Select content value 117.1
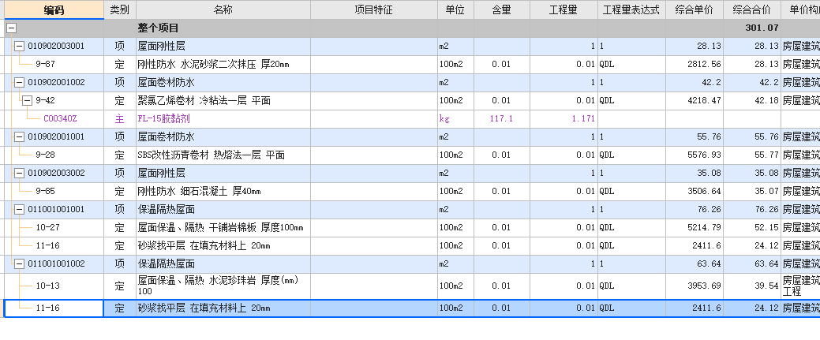The width and height of the screenshot is (820, 340). [x=501, y=119]
